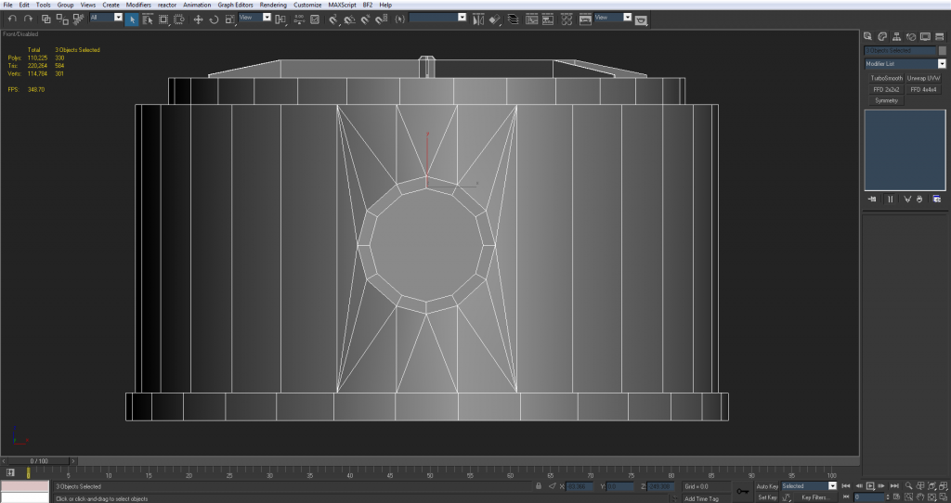Open the 'Selected' key filter dropdown

(832, 485)
